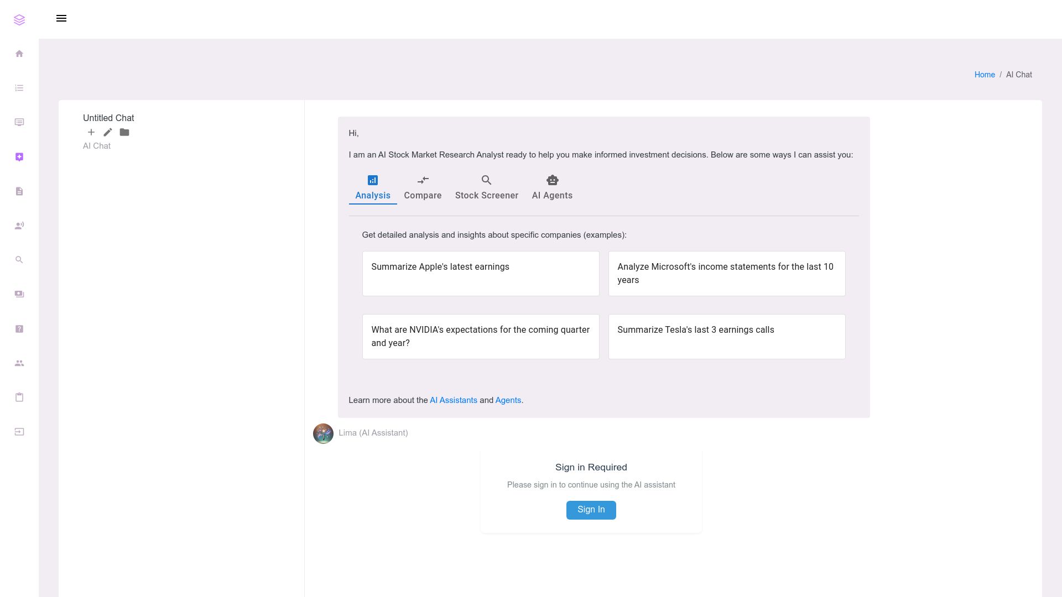The width and height of the screenshot is (1062, 597).
Task: Switch to the Analysis tab
Action: [x=373, y=188]
